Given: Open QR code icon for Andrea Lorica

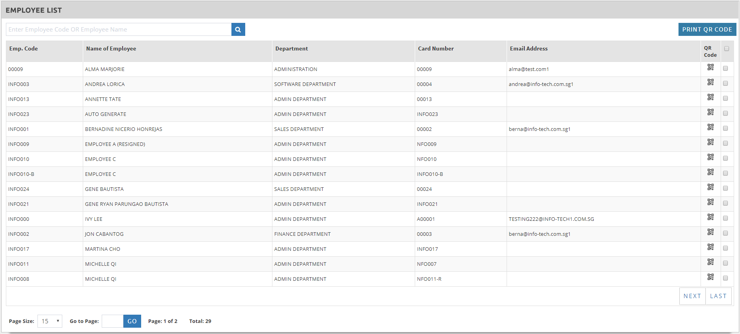Looking at the screenshot, I should click(x=710, y=82).
